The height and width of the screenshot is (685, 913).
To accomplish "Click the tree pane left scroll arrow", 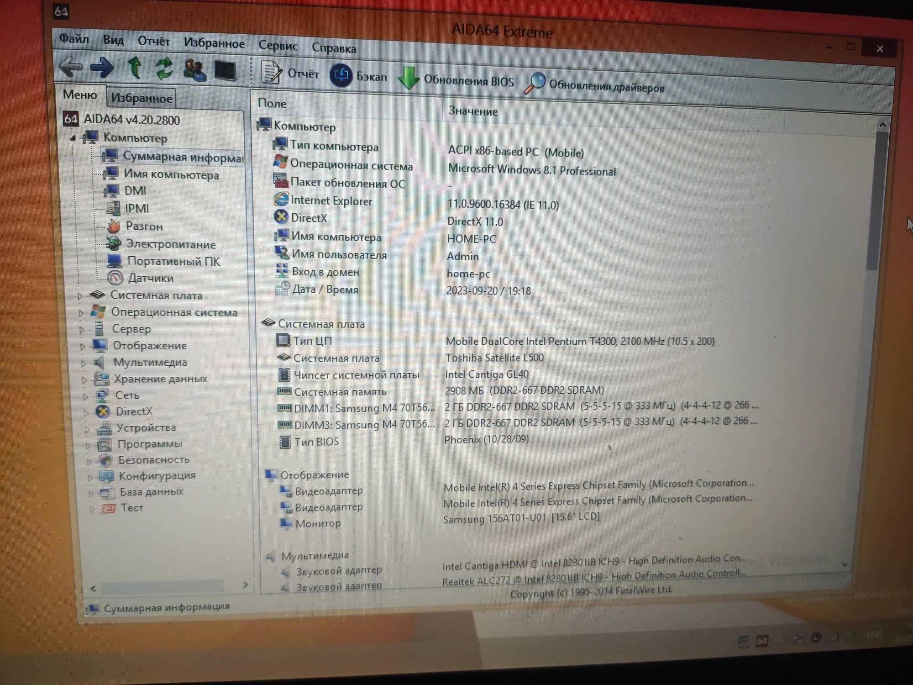I will point(93,588).
